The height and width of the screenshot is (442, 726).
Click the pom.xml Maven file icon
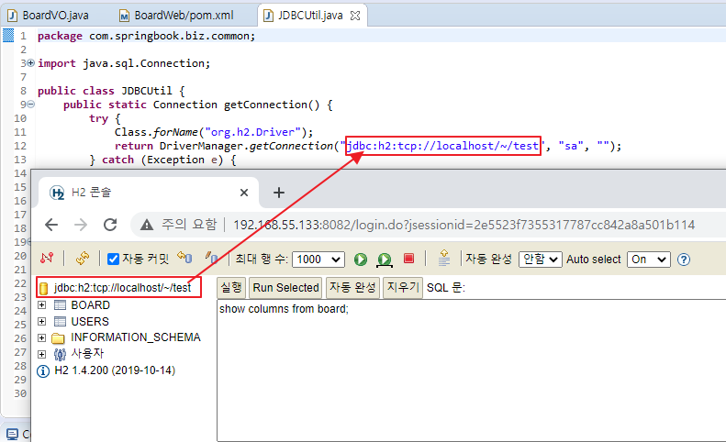click(124, 16)
